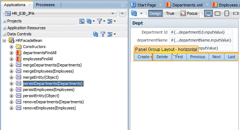Viewport: 240px width, 130px height.
Task: Expand the employeesFindAll node
Action: 11,59
